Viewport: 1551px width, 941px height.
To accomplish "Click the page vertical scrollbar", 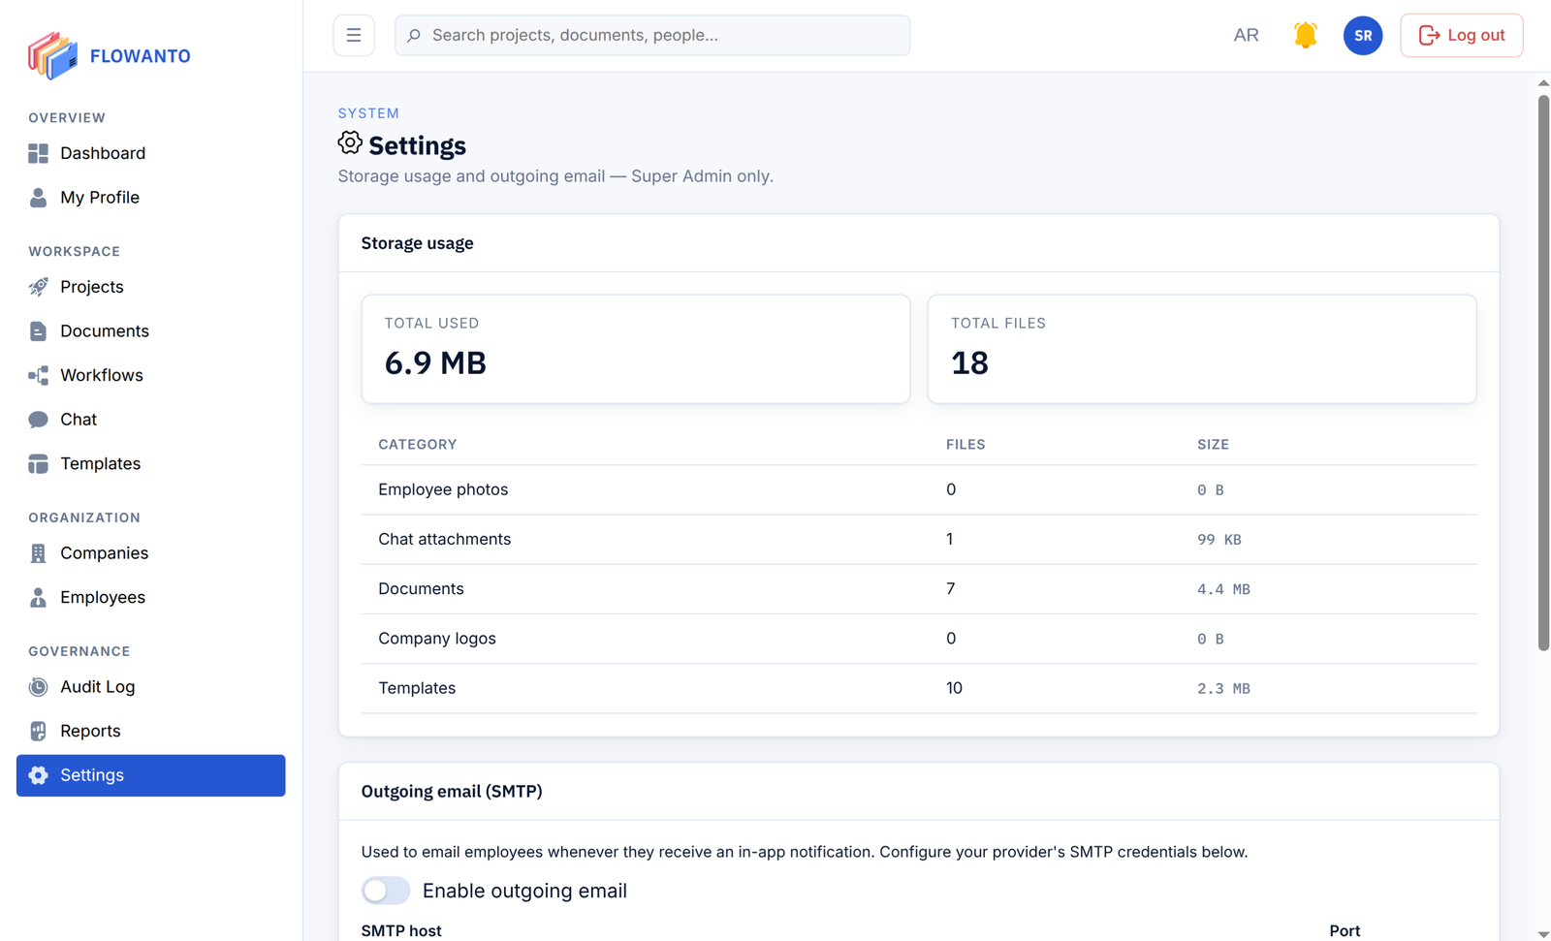I will (1543, 373).
